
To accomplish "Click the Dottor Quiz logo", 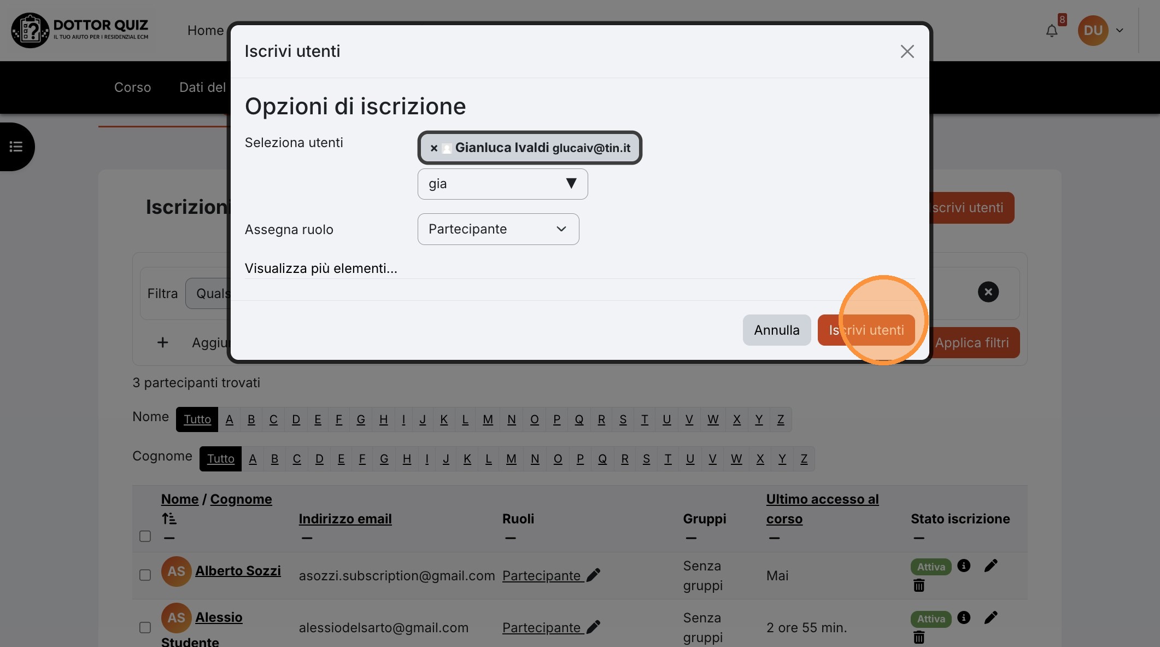I will pyautogui.click(x=81, y=30).
